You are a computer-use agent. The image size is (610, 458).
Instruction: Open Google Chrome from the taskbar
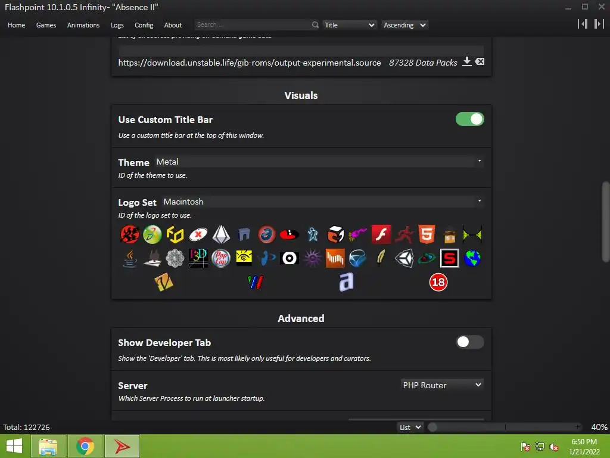tap(85, 446)
